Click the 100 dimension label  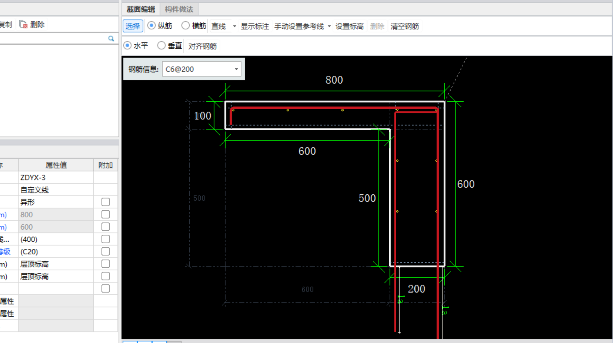pyautogui.click(x=203, y=116)
